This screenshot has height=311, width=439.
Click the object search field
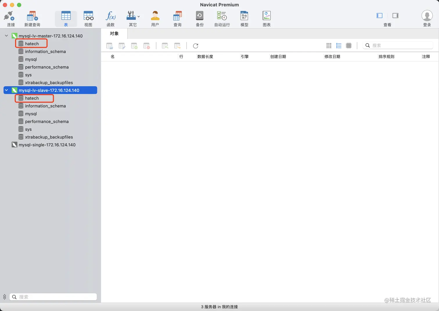click(x=398, y=46)
